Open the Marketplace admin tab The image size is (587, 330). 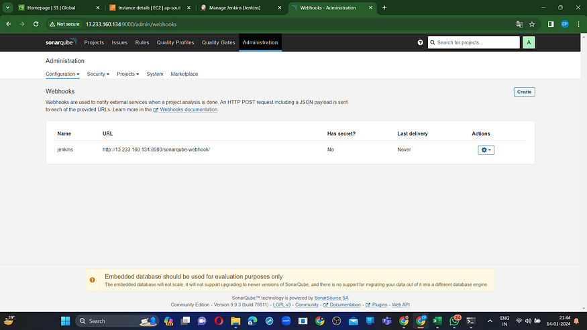click(184, 74)
